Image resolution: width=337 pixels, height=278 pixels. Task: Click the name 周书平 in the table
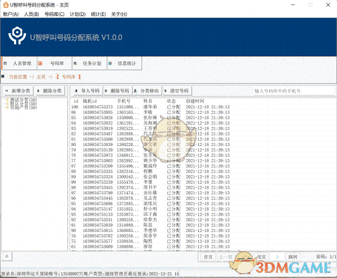click(150, 188)
